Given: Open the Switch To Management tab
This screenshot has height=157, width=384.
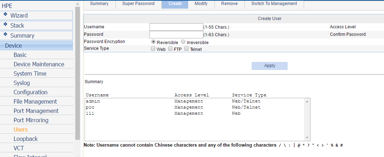Looking at the screenshot, I should [274, 4].
